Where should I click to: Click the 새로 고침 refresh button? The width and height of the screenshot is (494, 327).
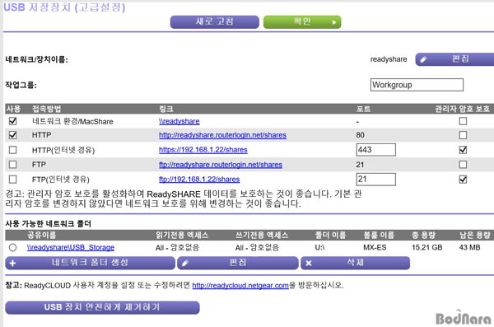[x=215, y=21]
